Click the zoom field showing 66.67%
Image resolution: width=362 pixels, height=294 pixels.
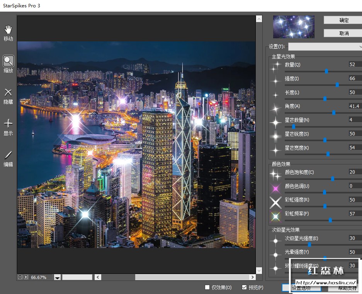tap(41, 277)
